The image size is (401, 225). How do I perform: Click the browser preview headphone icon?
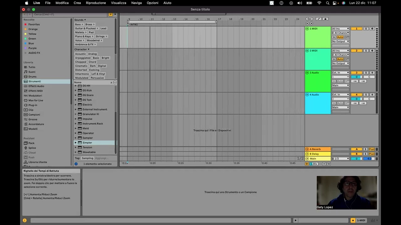pos(76,164)
